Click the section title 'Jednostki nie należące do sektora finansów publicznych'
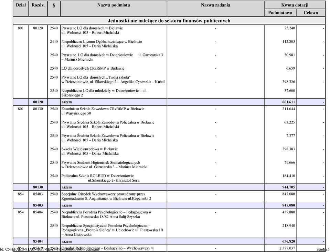 click(x=169, y=21)
